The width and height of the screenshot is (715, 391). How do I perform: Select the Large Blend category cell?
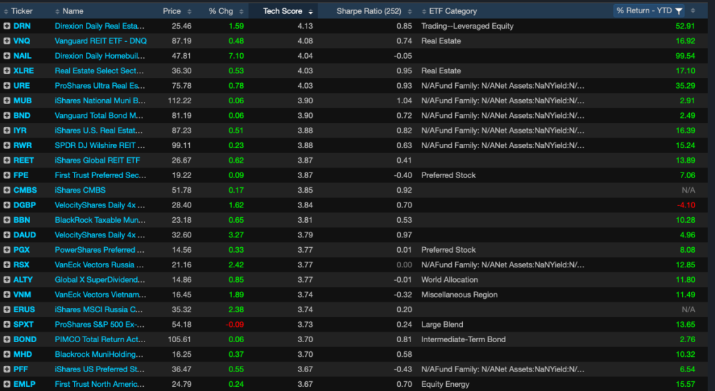[x=442, y=325]
